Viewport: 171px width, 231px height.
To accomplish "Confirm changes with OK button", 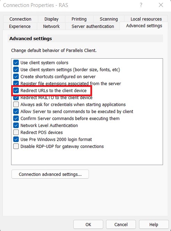I will pyautogui.click(x=88, y=224).
